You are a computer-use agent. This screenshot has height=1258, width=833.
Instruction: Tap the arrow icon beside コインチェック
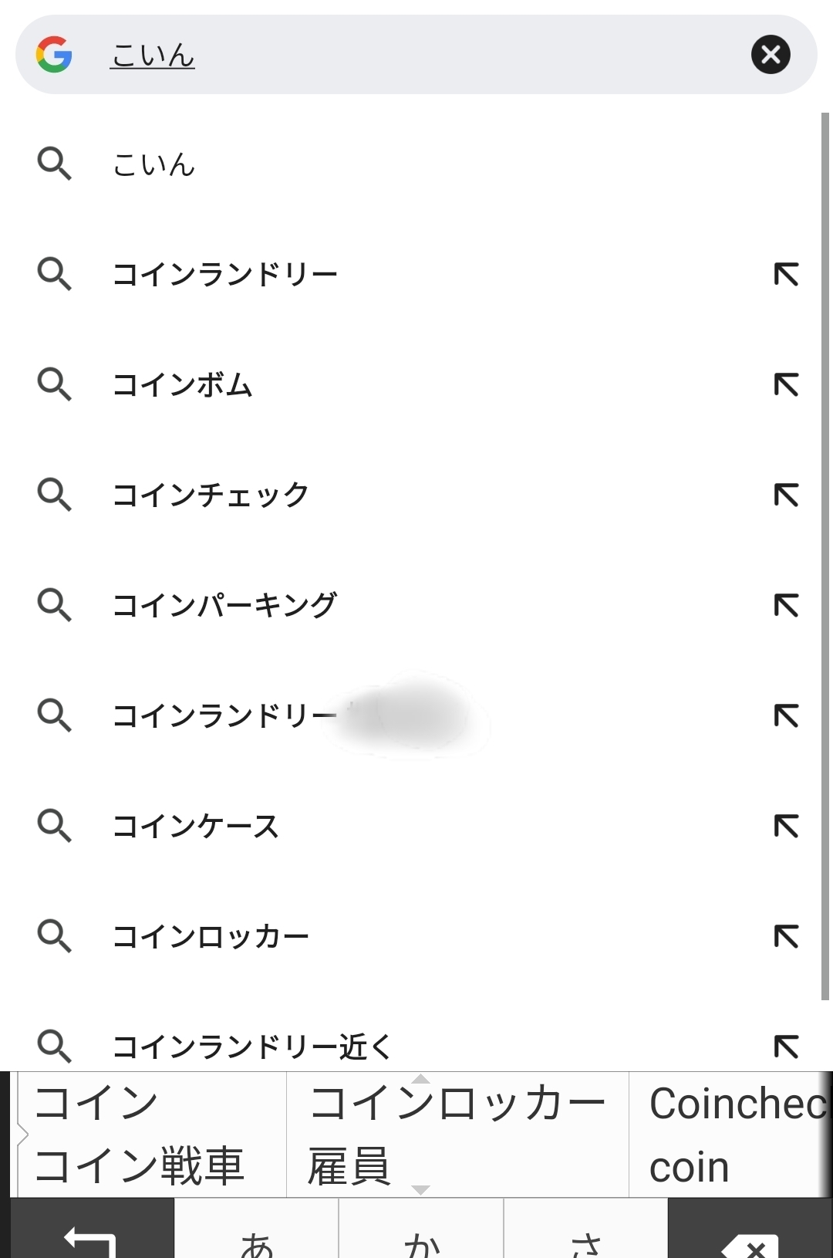[x=786, y=495]
